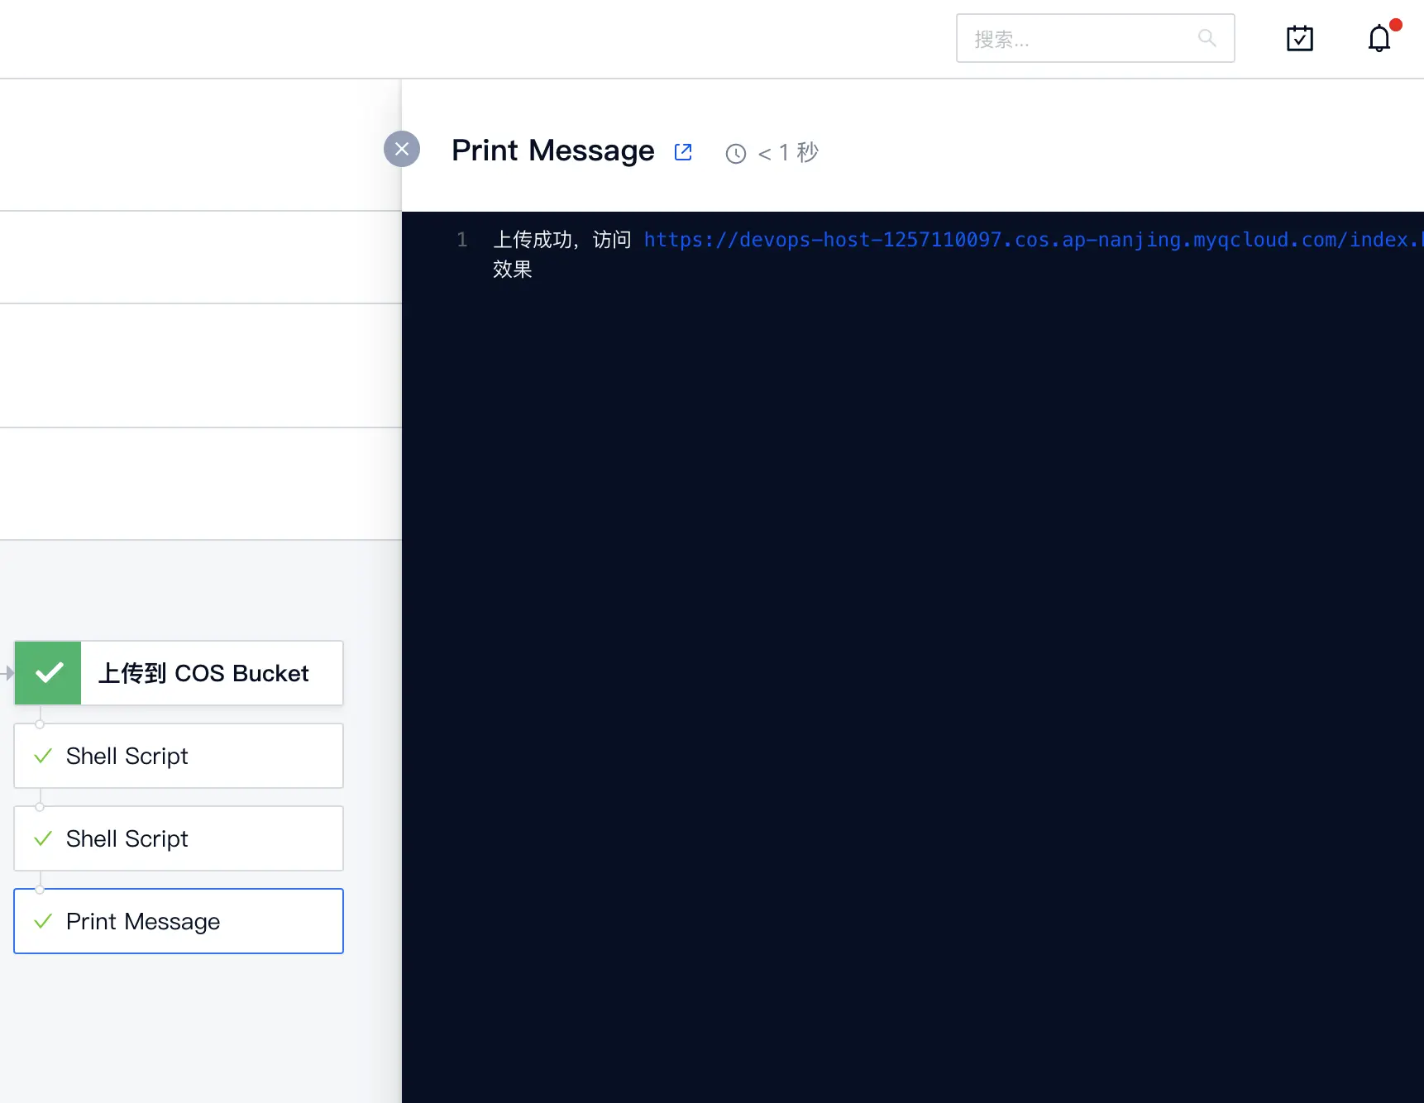
Task: Open the devops-host COS bucket URL
Action: click(x=992, y=240)
